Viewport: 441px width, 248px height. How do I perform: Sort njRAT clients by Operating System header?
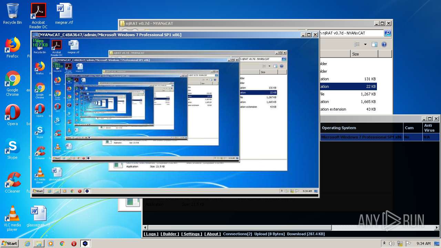click(361, 128)
